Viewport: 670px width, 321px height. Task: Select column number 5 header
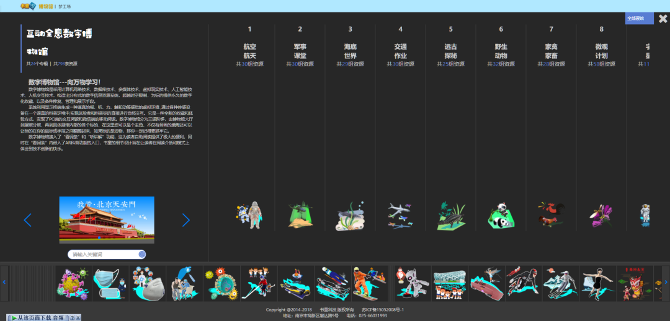point(451,29)
